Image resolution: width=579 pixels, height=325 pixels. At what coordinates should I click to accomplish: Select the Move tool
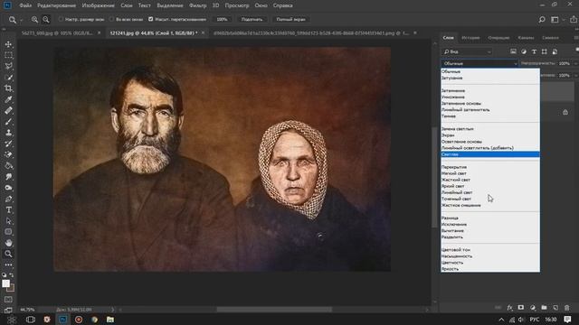(x=8, y=44)
